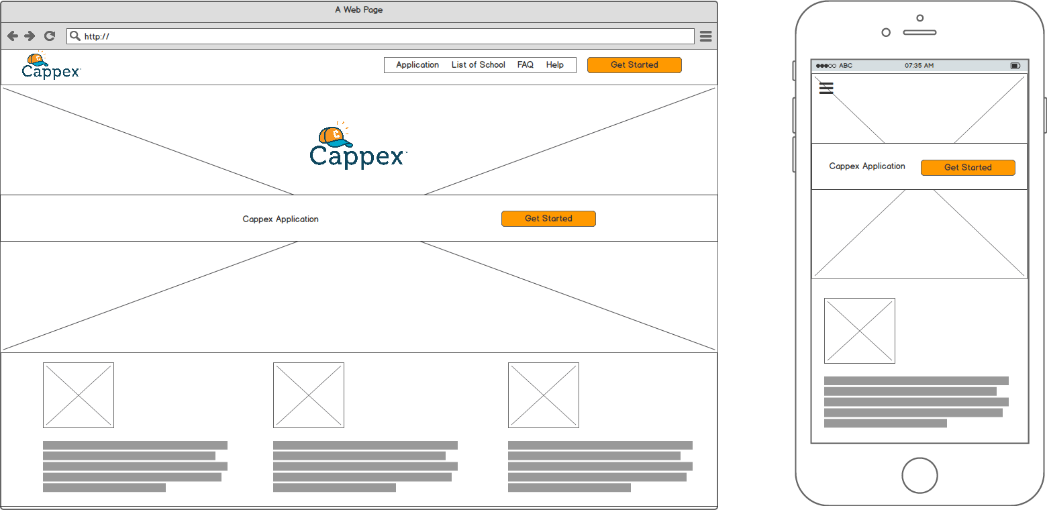
Task: Tap the phone home button
Action: pyautogui.click(x=919, y=475)
